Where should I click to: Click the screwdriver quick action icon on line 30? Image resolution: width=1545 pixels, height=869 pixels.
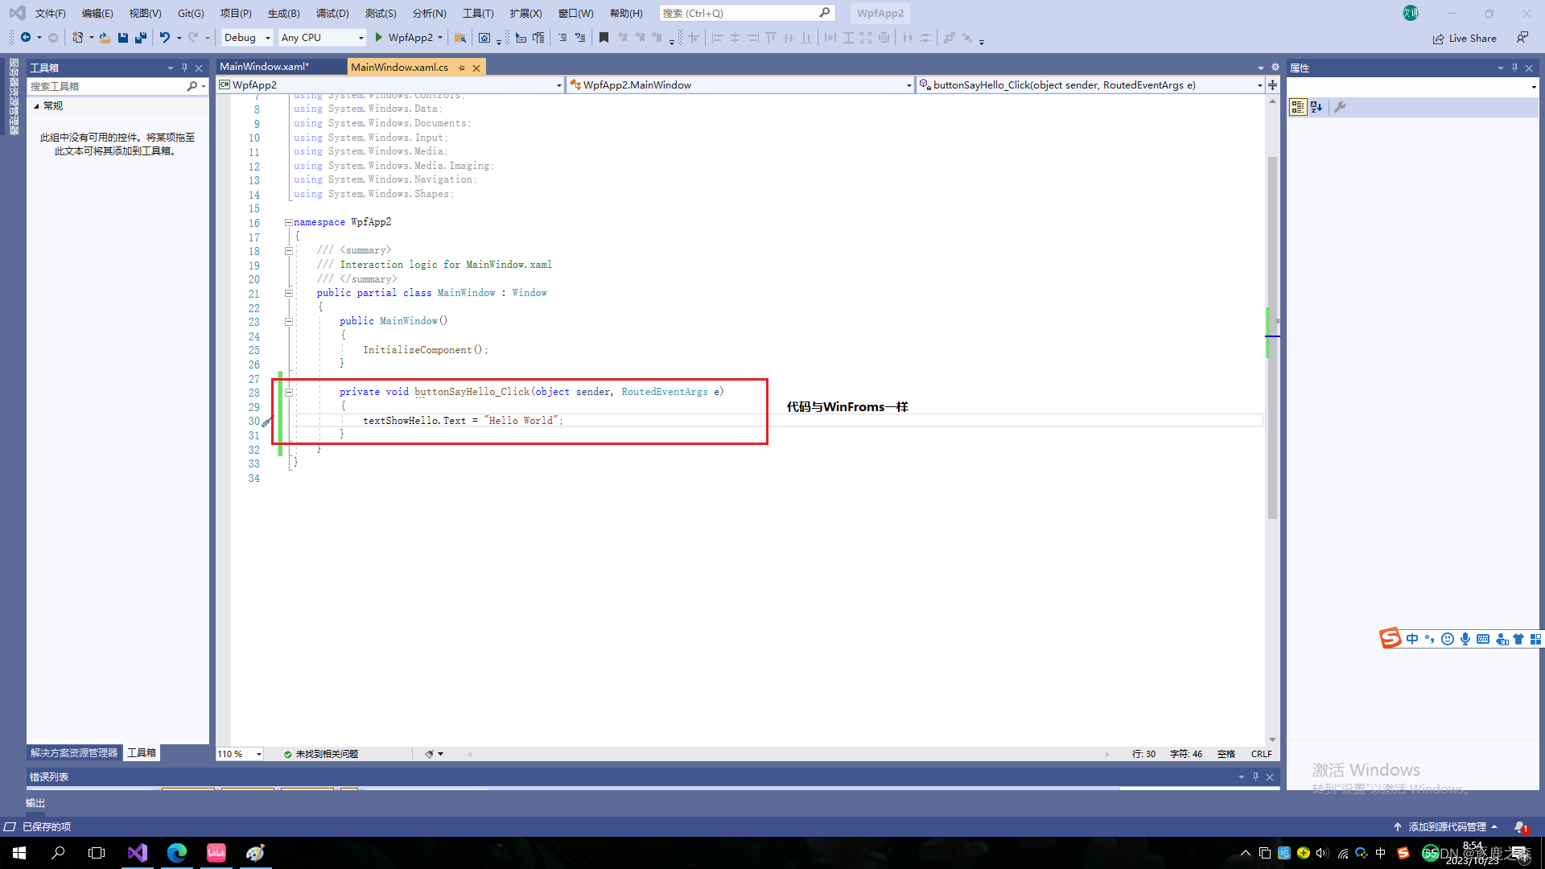tap(267, 421)
